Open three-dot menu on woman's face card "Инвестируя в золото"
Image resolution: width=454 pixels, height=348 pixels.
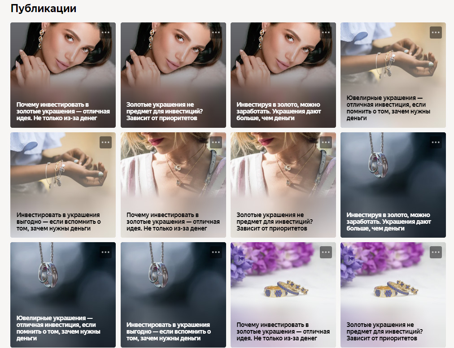tap(326, 32)
